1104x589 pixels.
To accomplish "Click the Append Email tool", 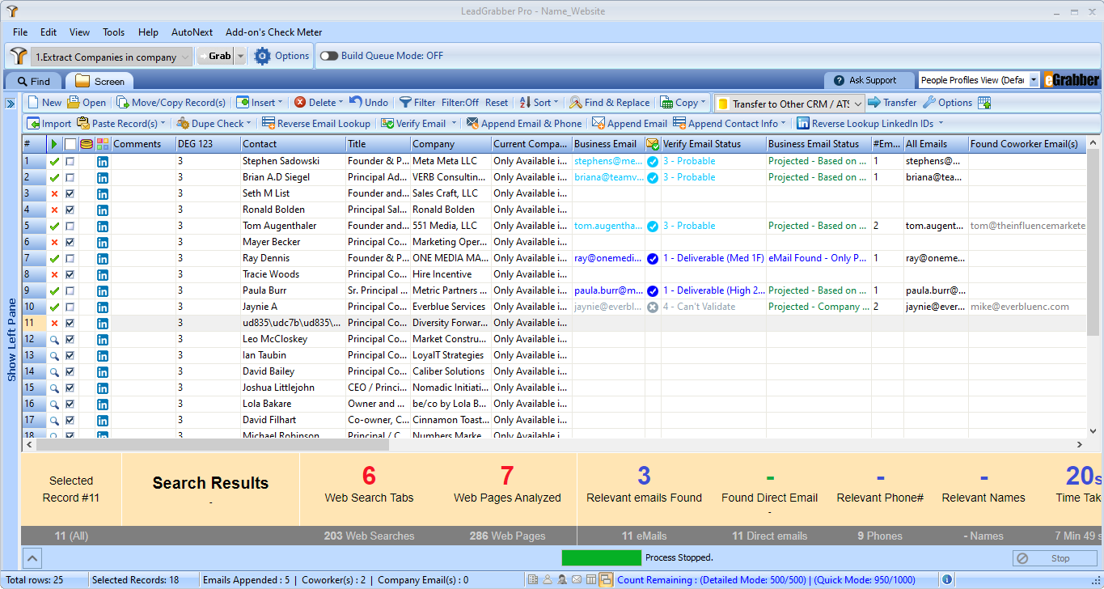I will (629, 124).
